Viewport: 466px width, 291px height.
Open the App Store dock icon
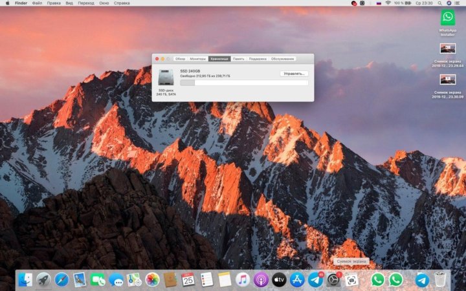point(298,279)
